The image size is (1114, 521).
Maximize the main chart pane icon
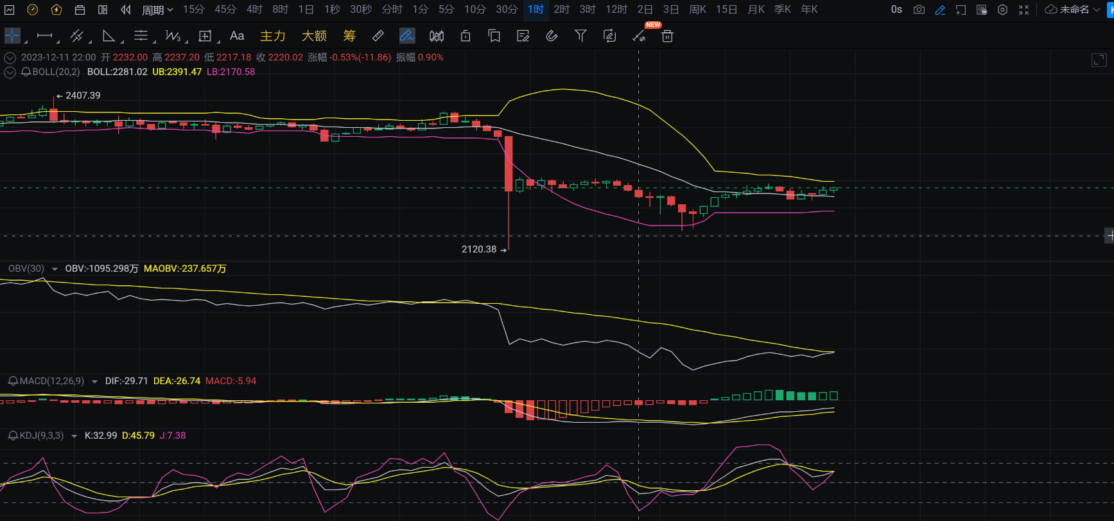point(1099,60)
